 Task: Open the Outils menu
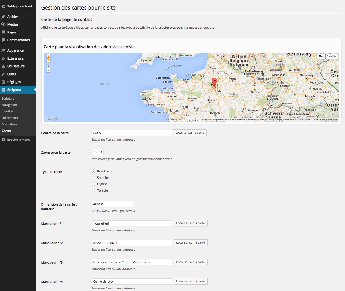pos(12,74)
